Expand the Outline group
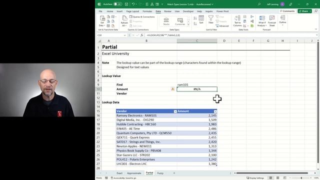 pyautogui.click(x=282, y=20)
